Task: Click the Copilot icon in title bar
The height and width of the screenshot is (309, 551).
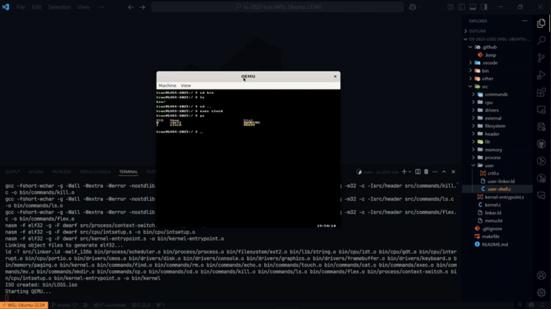Action: click(x=413, y=7)
